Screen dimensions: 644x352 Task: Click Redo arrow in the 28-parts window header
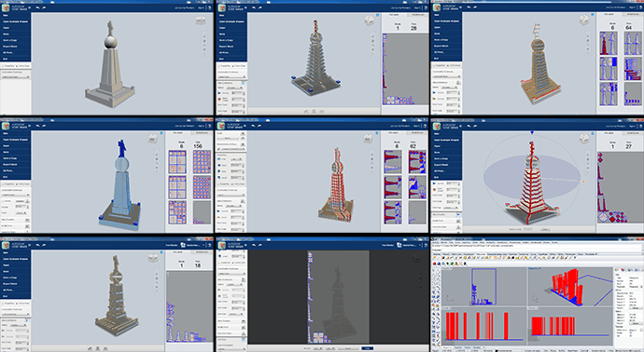pos(259,7)
